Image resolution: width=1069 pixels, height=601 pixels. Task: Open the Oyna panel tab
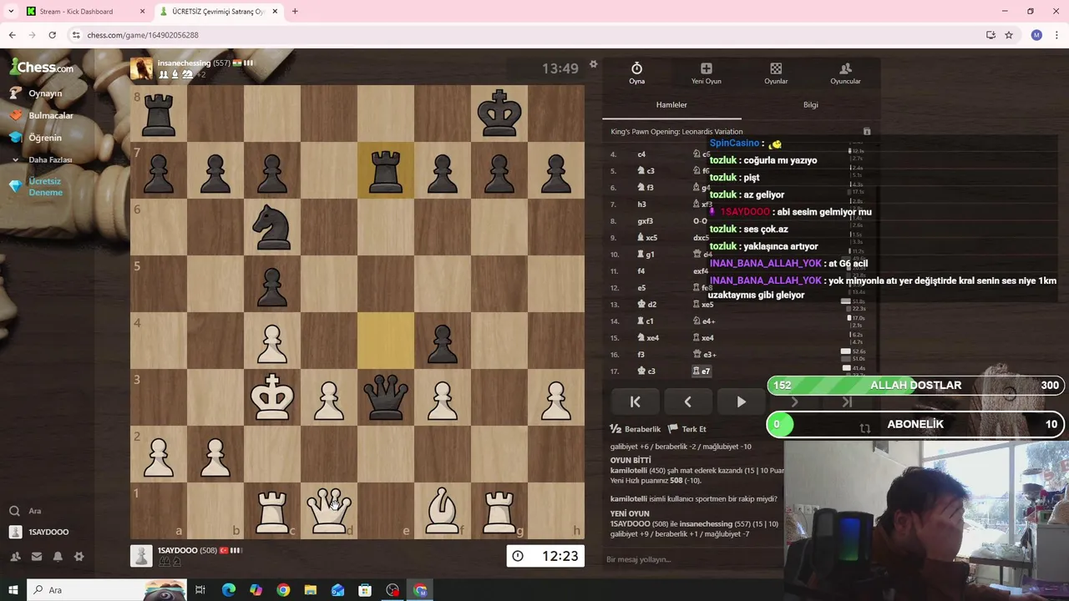pyautogui.click(x=636, y=73)
